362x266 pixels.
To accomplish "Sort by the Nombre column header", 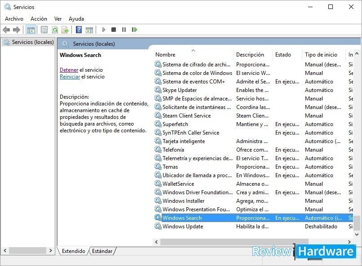I will 194,55.
